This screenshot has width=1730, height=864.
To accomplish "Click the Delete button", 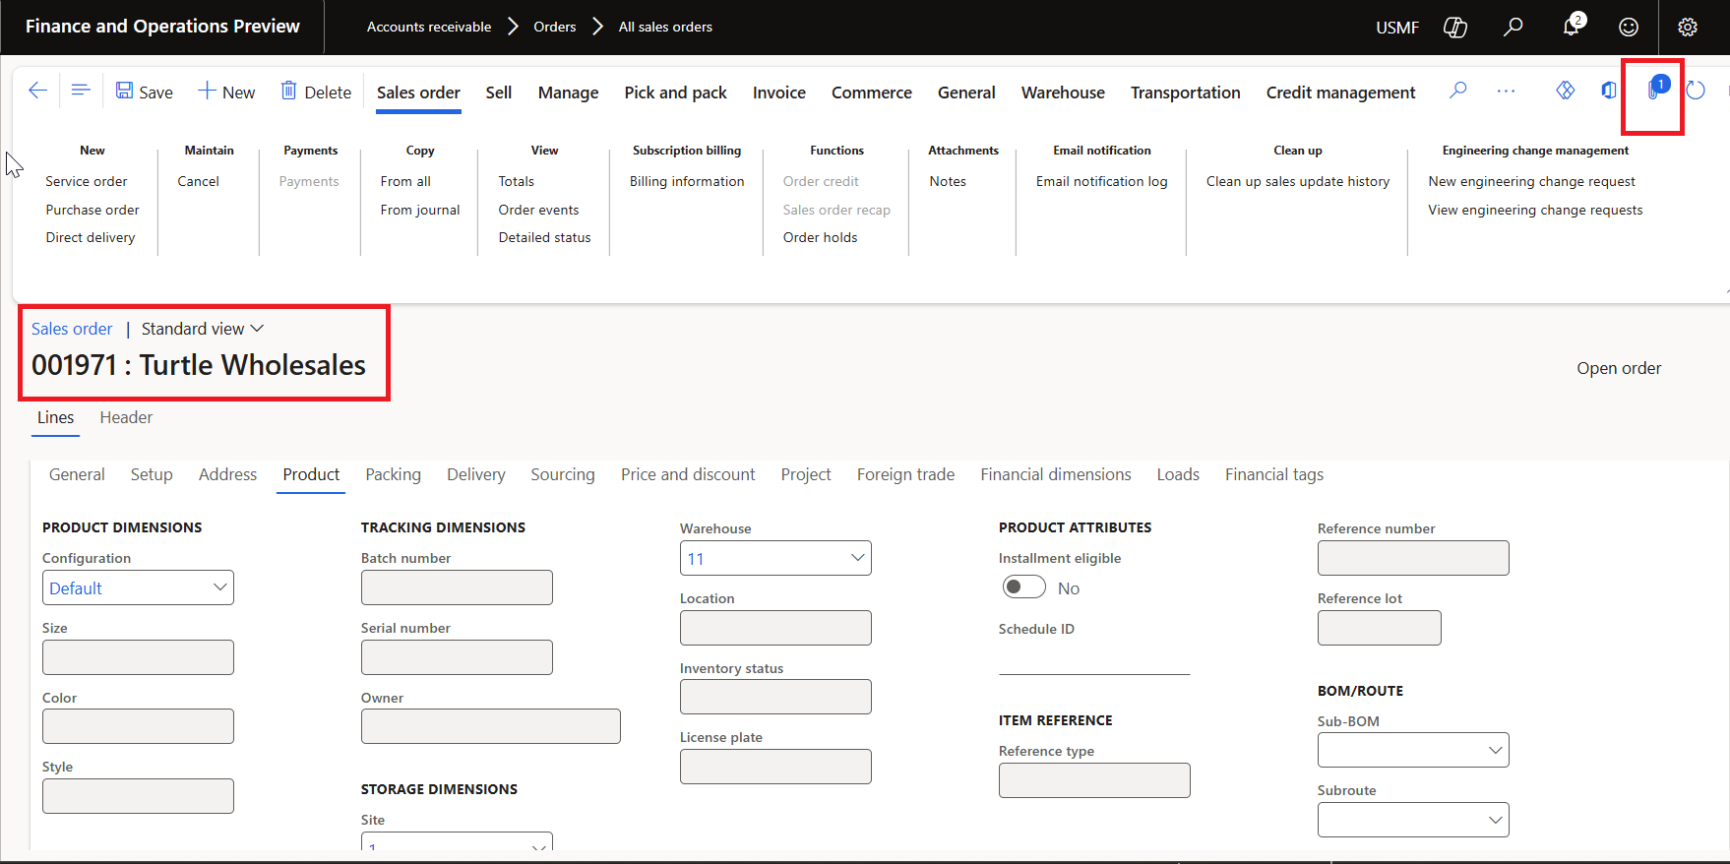I will (x=316, y=92).
